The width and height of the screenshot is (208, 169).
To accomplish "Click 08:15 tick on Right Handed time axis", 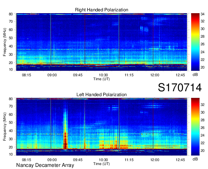I will 26,75.
